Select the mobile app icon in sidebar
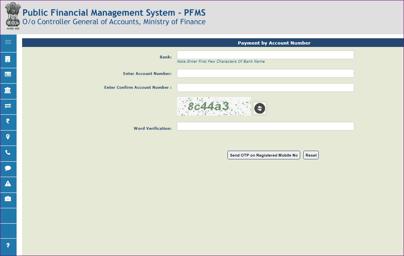 (x=8, y=60)
